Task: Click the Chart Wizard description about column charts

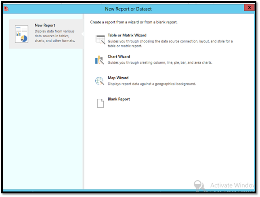Action: pos(159,63)
